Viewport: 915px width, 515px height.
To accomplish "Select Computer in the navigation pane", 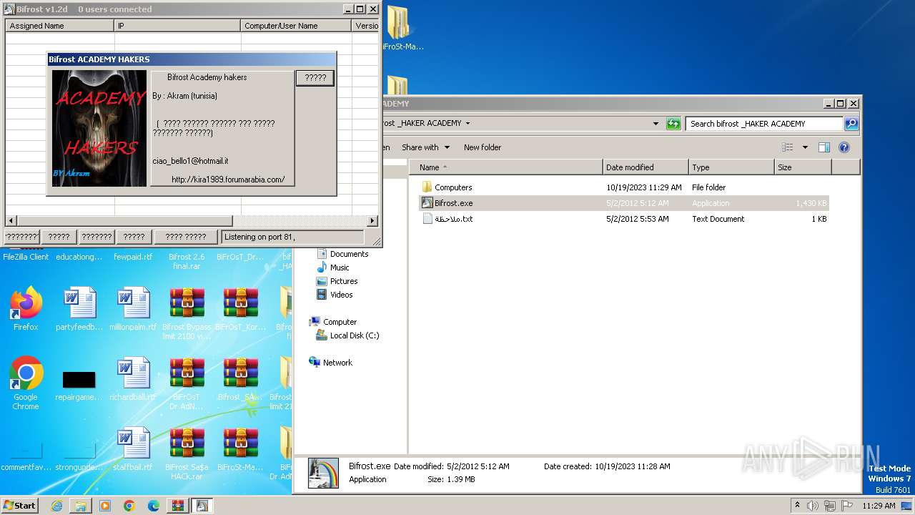I will (340, 322).
